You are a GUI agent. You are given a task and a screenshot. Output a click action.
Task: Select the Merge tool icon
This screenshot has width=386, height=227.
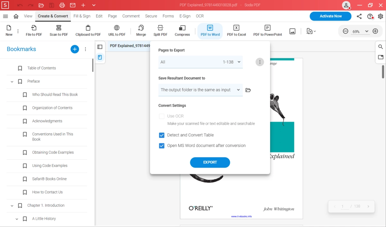point(141,28)
